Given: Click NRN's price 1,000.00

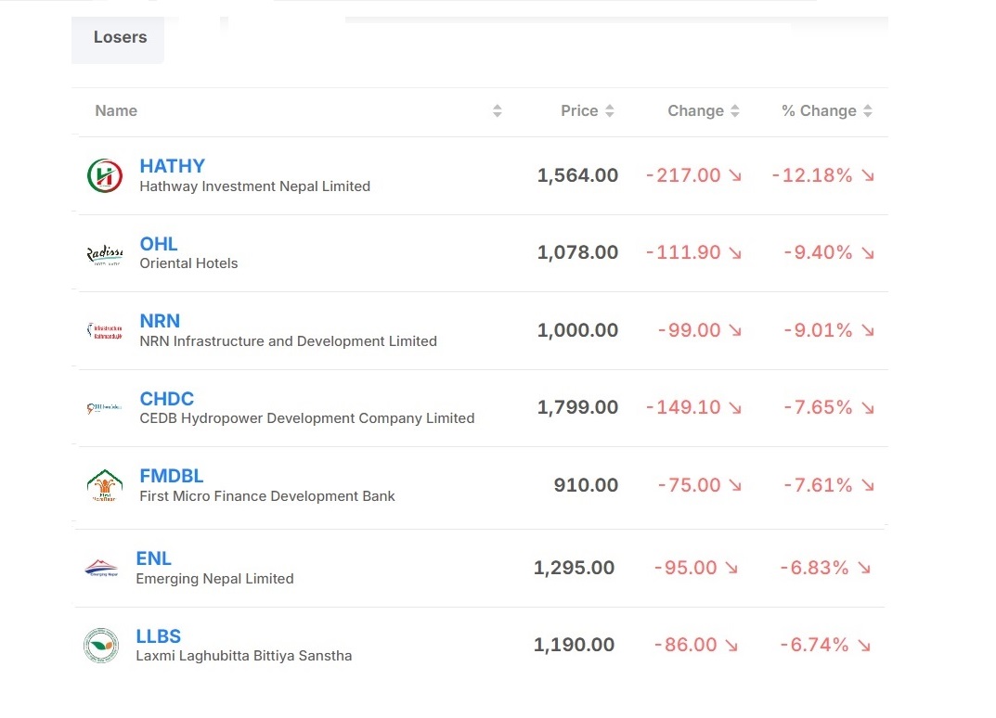Looking at the screenshot, I should 577,330.
